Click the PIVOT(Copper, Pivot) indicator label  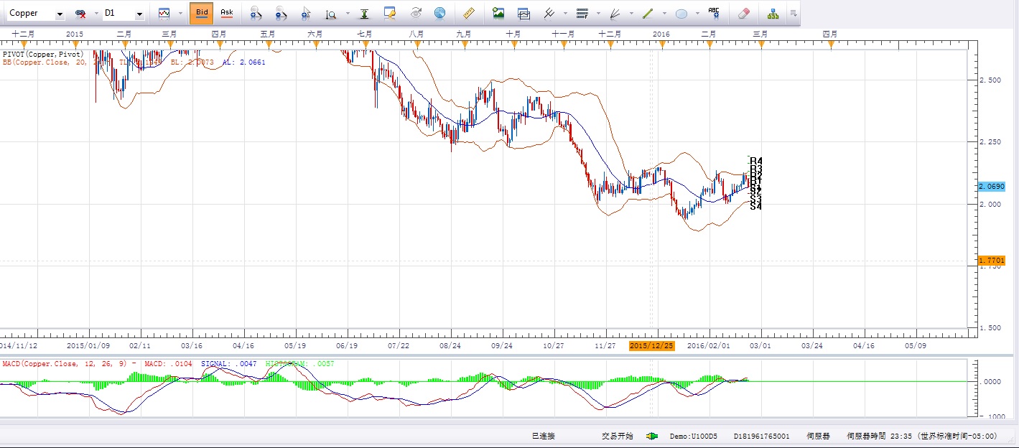click(43, 54)
